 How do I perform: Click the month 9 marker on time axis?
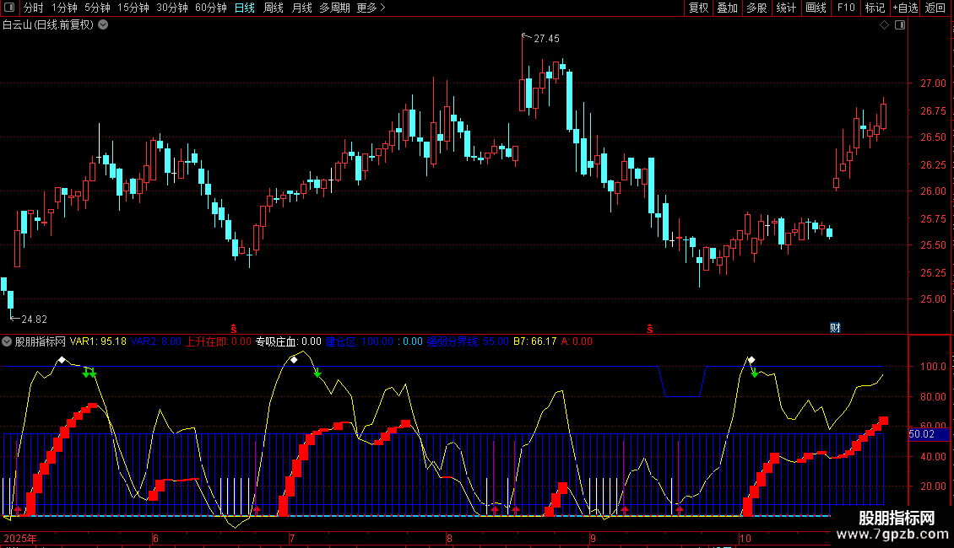pyautogui.click(x=593, y=538)
